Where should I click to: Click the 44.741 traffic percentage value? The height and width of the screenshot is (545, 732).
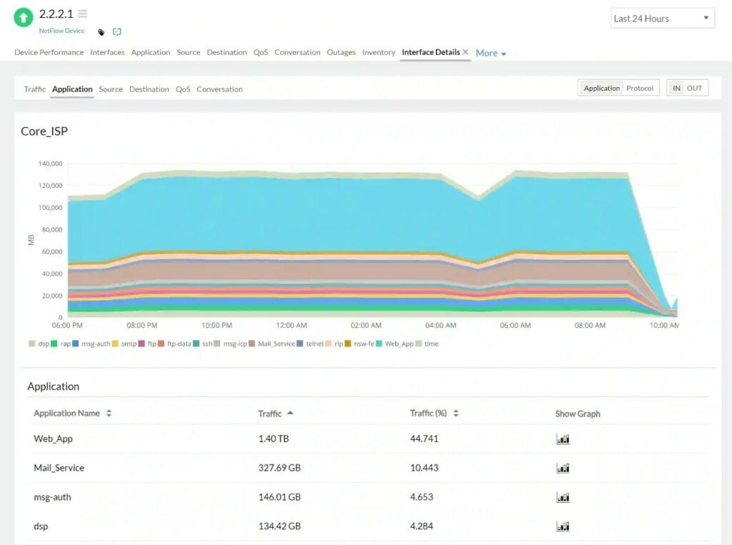pos(424,439)
